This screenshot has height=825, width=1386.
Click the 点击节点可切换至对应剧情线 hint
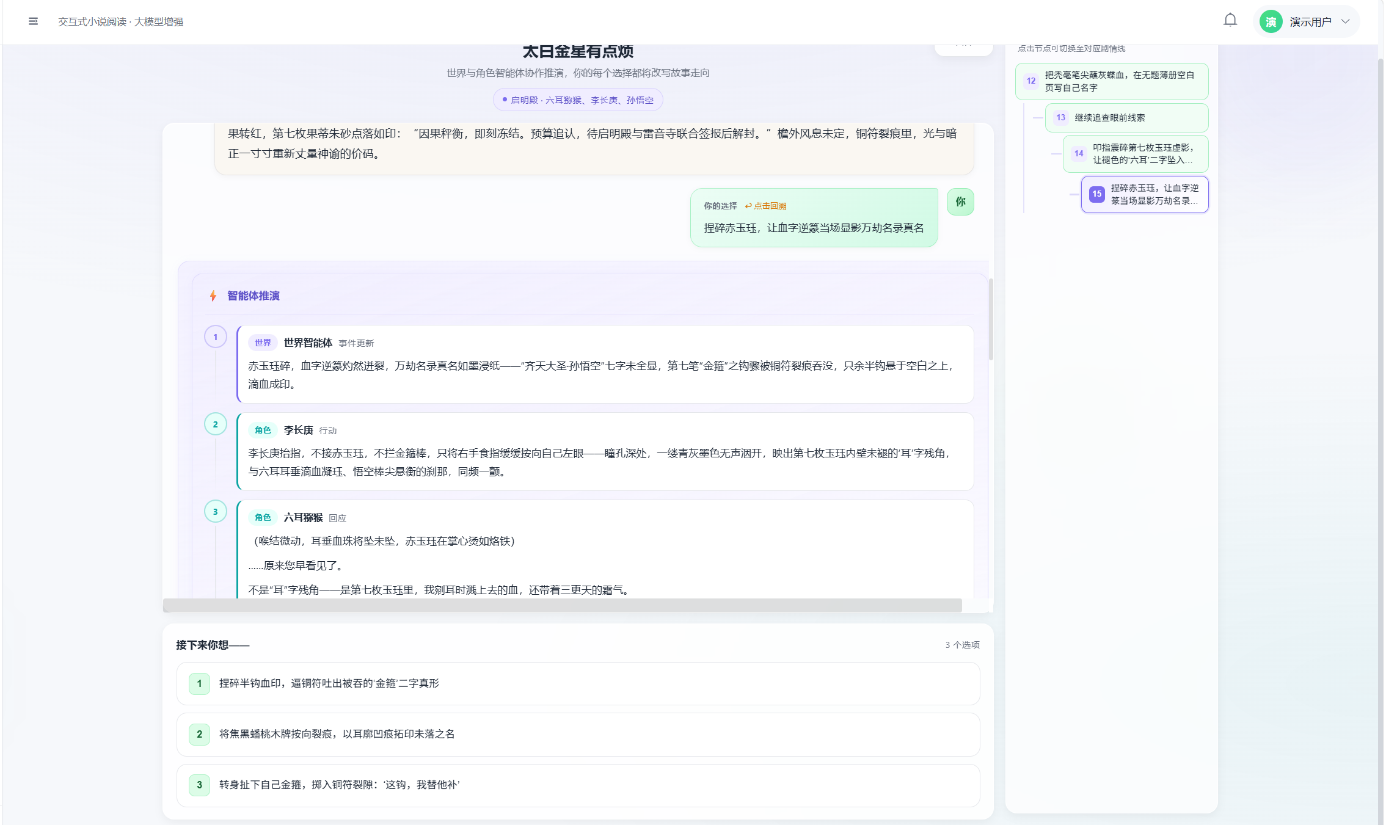click(1071, 48)
